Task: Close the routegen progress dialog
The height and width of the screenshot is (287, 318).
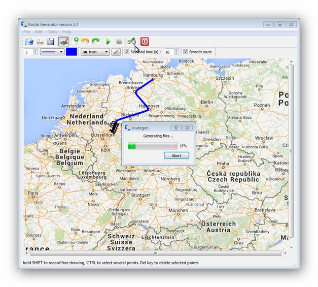Action: click(187, 128)
